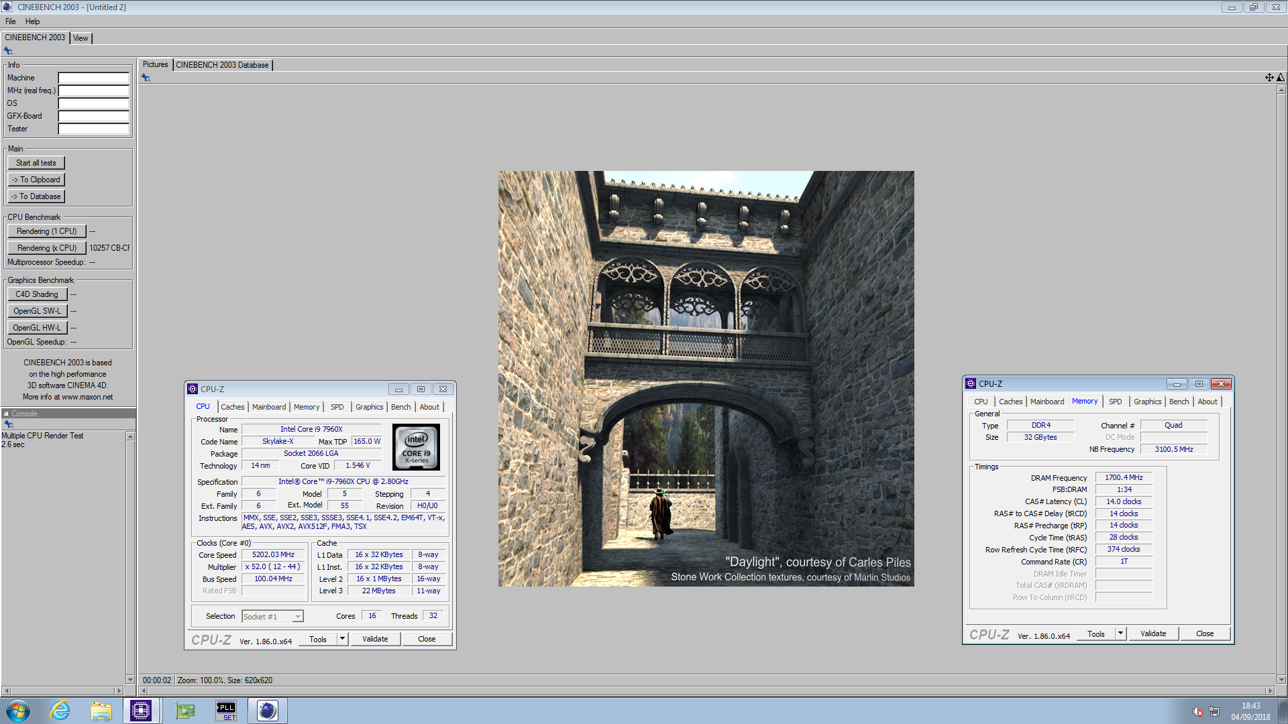Open the Socket #1 selection dropdown
Viewport: 1288px width, 724px height.
coord(272,617)
